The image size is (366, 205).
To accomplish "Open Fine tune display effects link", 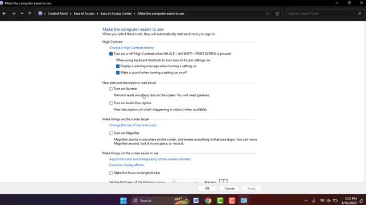I will click(x=126, y=165).
